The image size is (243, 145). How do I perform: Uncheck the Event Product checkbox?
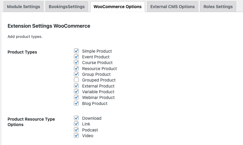pyautogui.click(x=76, y=57)
